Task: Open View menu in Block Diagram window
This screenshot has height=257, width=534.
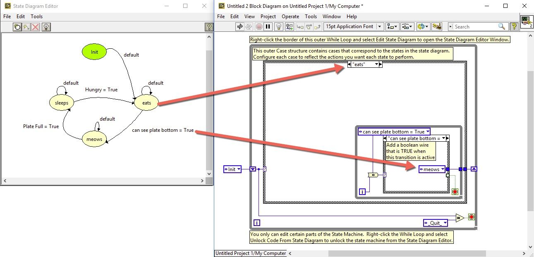Action: coord(249,17)
